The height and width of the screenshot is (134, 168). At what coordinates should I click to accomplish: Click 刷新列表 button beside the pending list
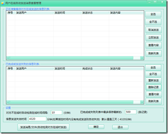pos(153,53)
